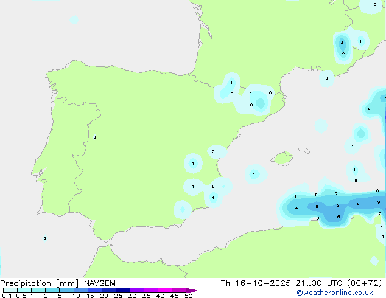The width and height of the screenshot is (386, 298).
Task: Click the 2–5 mm legend color box
Action: pyautogui.click(x=52, y=290)
